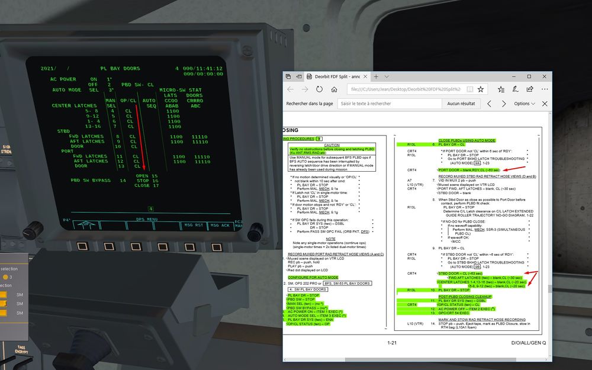Click 'PBD SW BYPASS' on the display

[91, 181]
